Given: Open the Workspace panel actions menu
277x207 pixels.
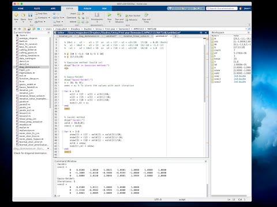Looking at the screenshot, I should (248, 33).
